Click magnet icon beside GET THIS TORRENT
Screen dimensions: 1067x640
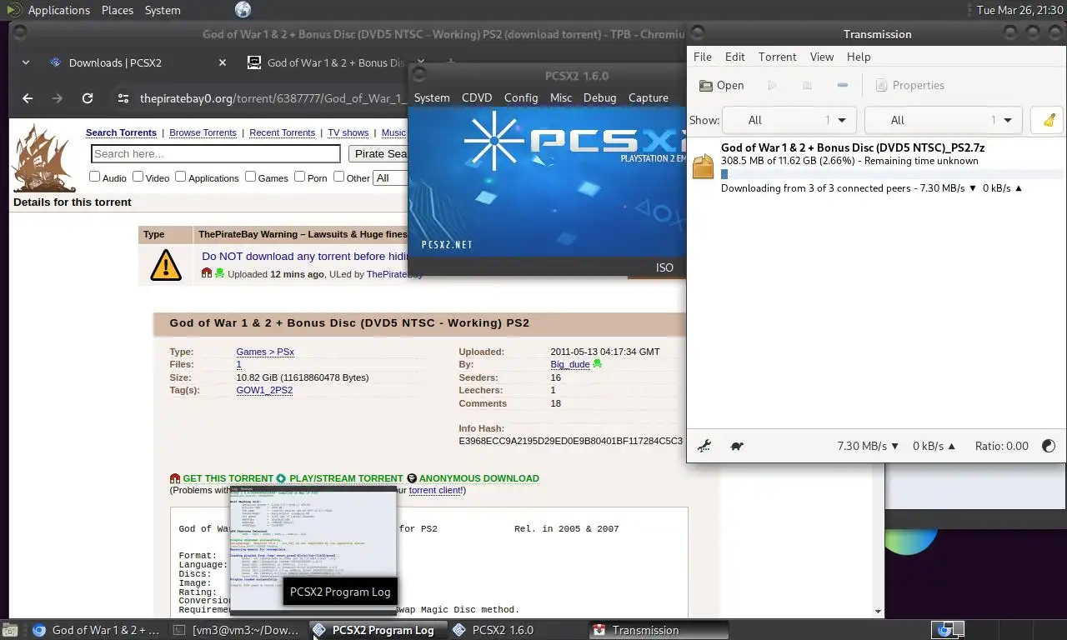(x=175, y=478)
